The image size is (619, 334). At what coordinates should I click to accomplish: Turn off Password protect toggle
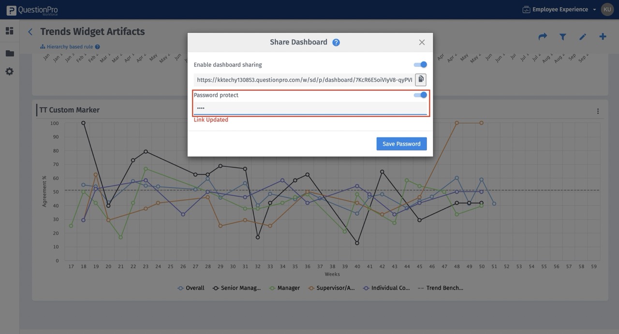coord(421,95)
